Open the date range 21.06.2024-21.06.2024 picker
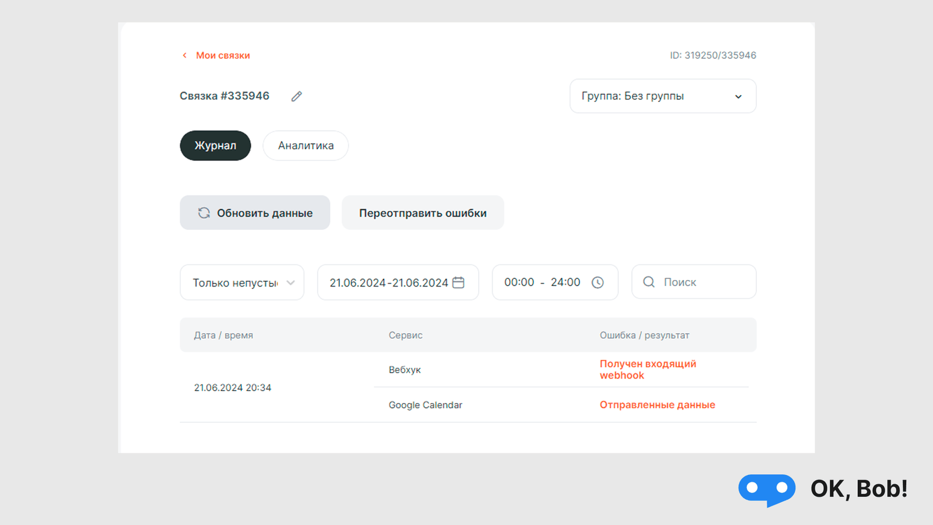933x525 pixels. tap(398, 282)
